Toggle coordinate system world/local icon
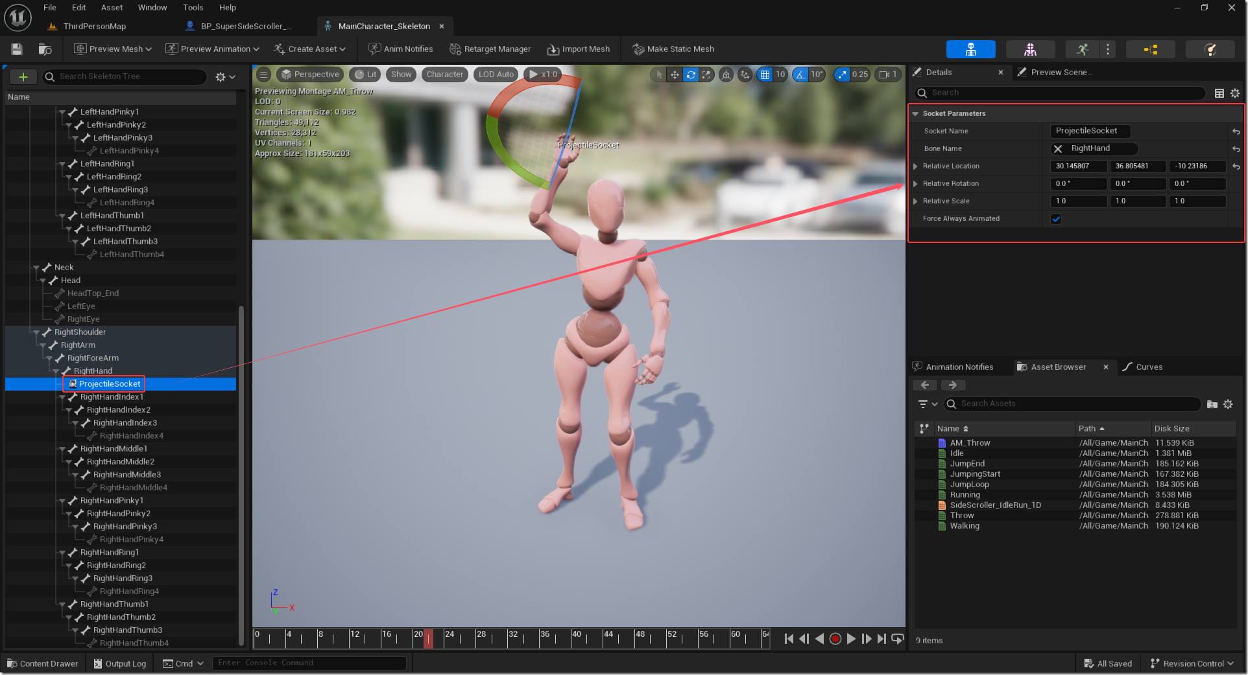Viewport: 1248px width, 675px height. tap(726, 74)
